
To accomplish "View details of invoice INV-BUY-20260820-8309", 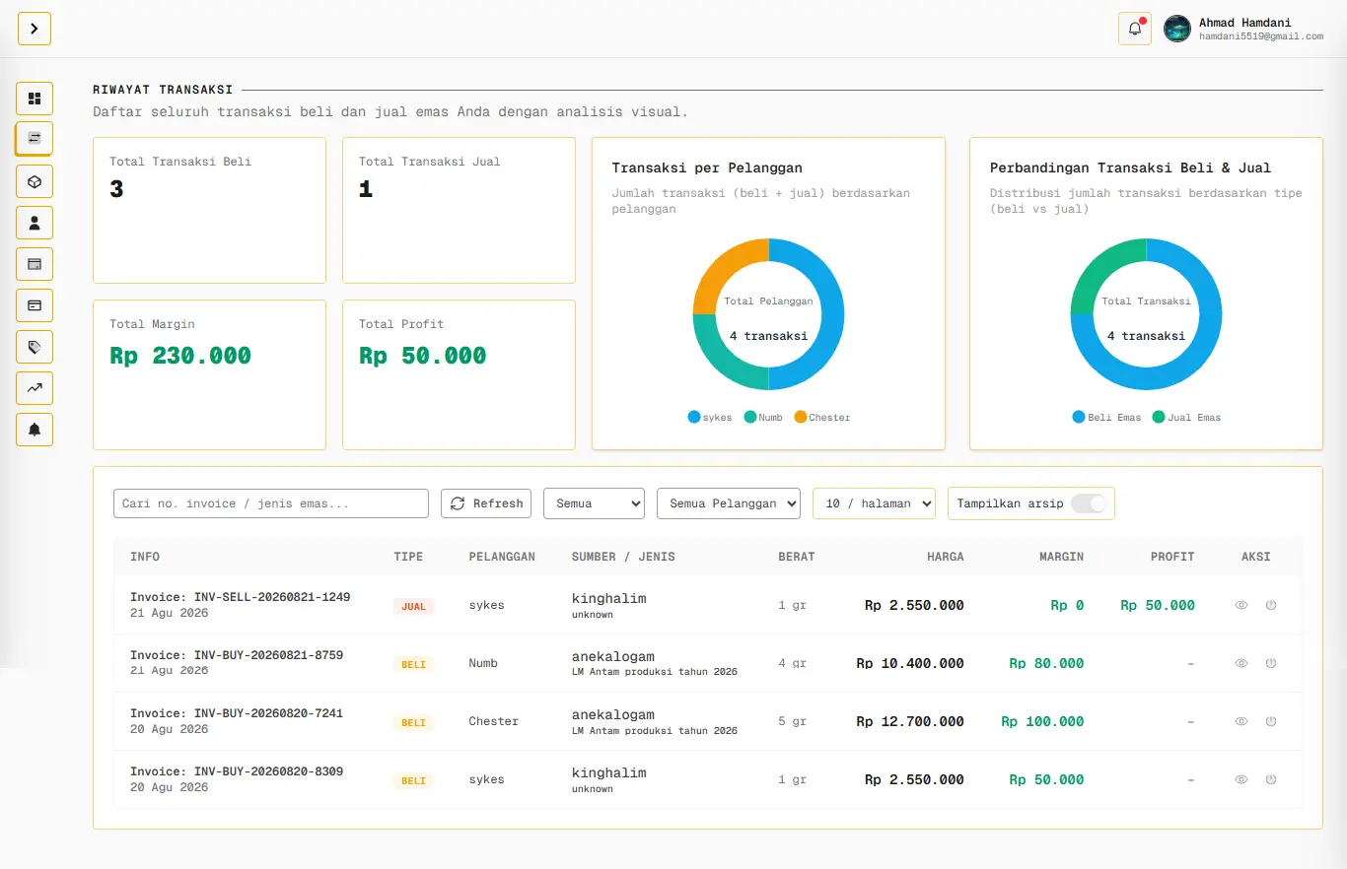I will tap(1241, 779).
